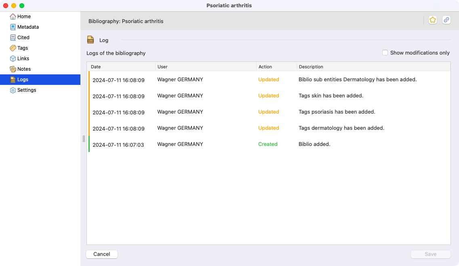459x266 pixels.
Task: Open the Links section label
Action: (23, 59)
